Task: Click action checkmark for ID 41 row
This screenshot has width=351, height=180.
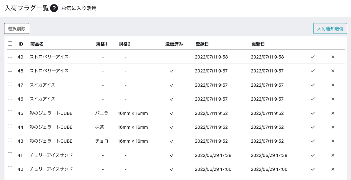Action: click(313, 155)
